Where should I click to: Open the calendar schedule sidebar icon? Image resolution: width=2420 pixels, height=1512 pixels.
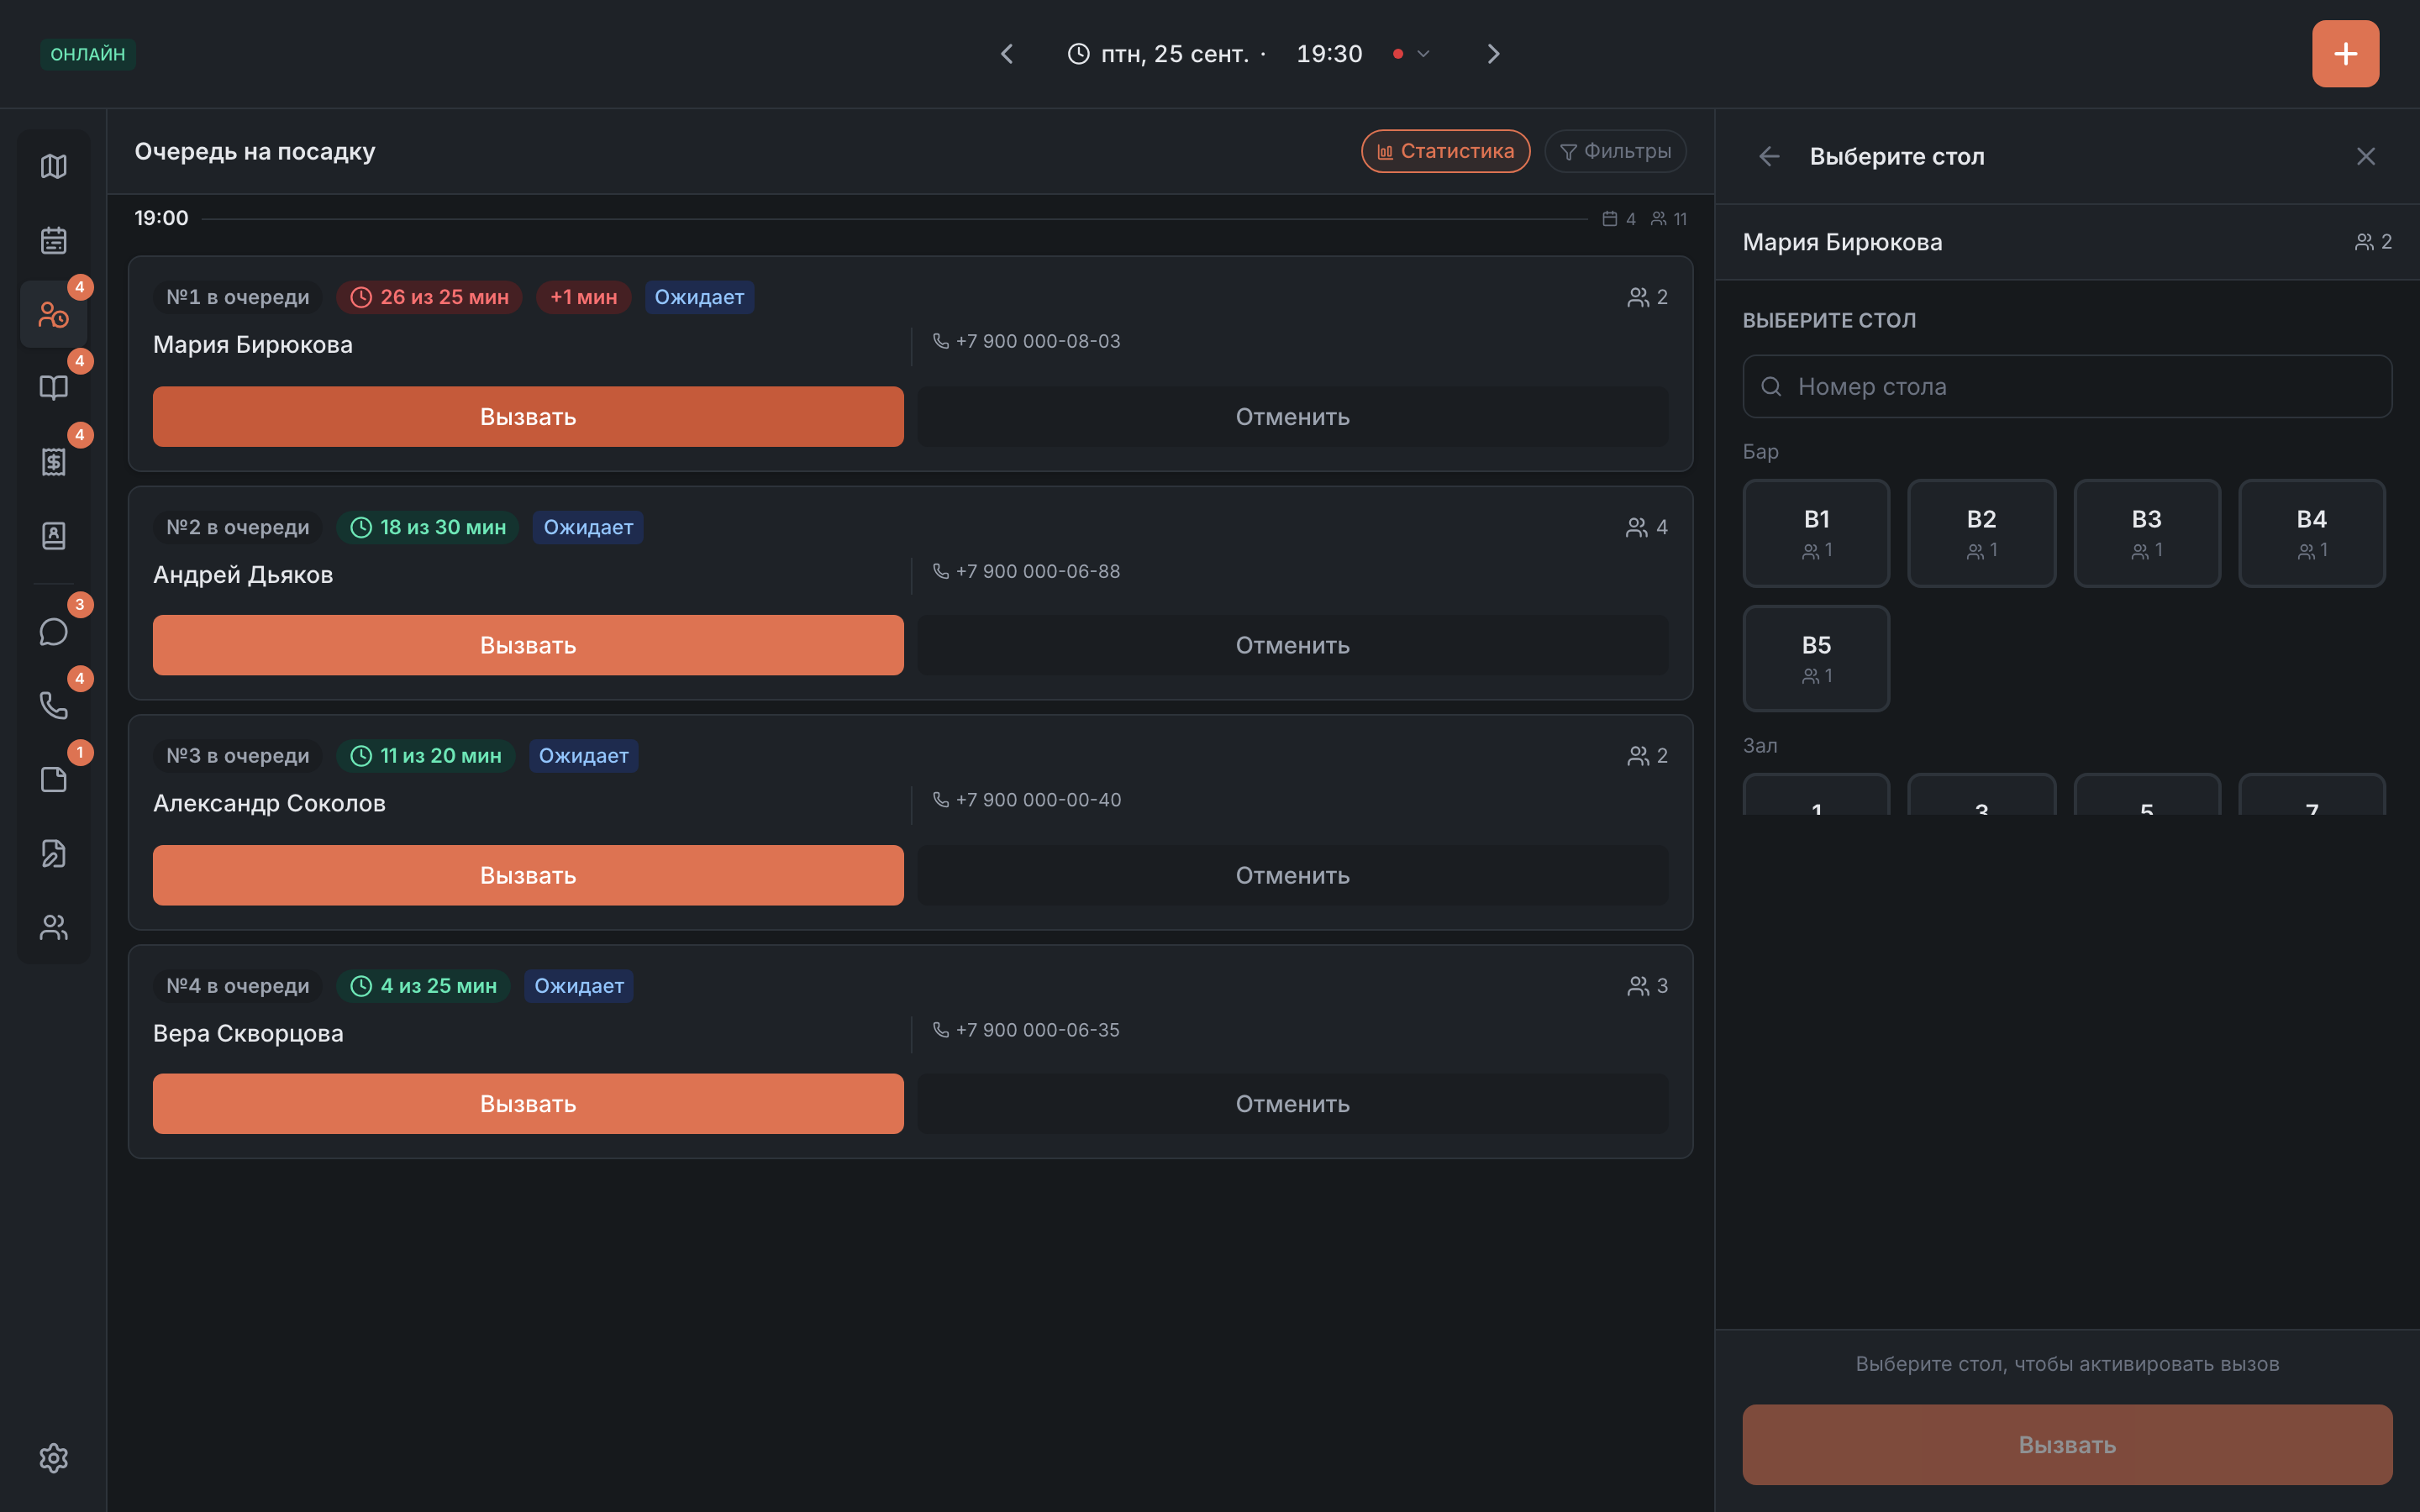(53, 240)
